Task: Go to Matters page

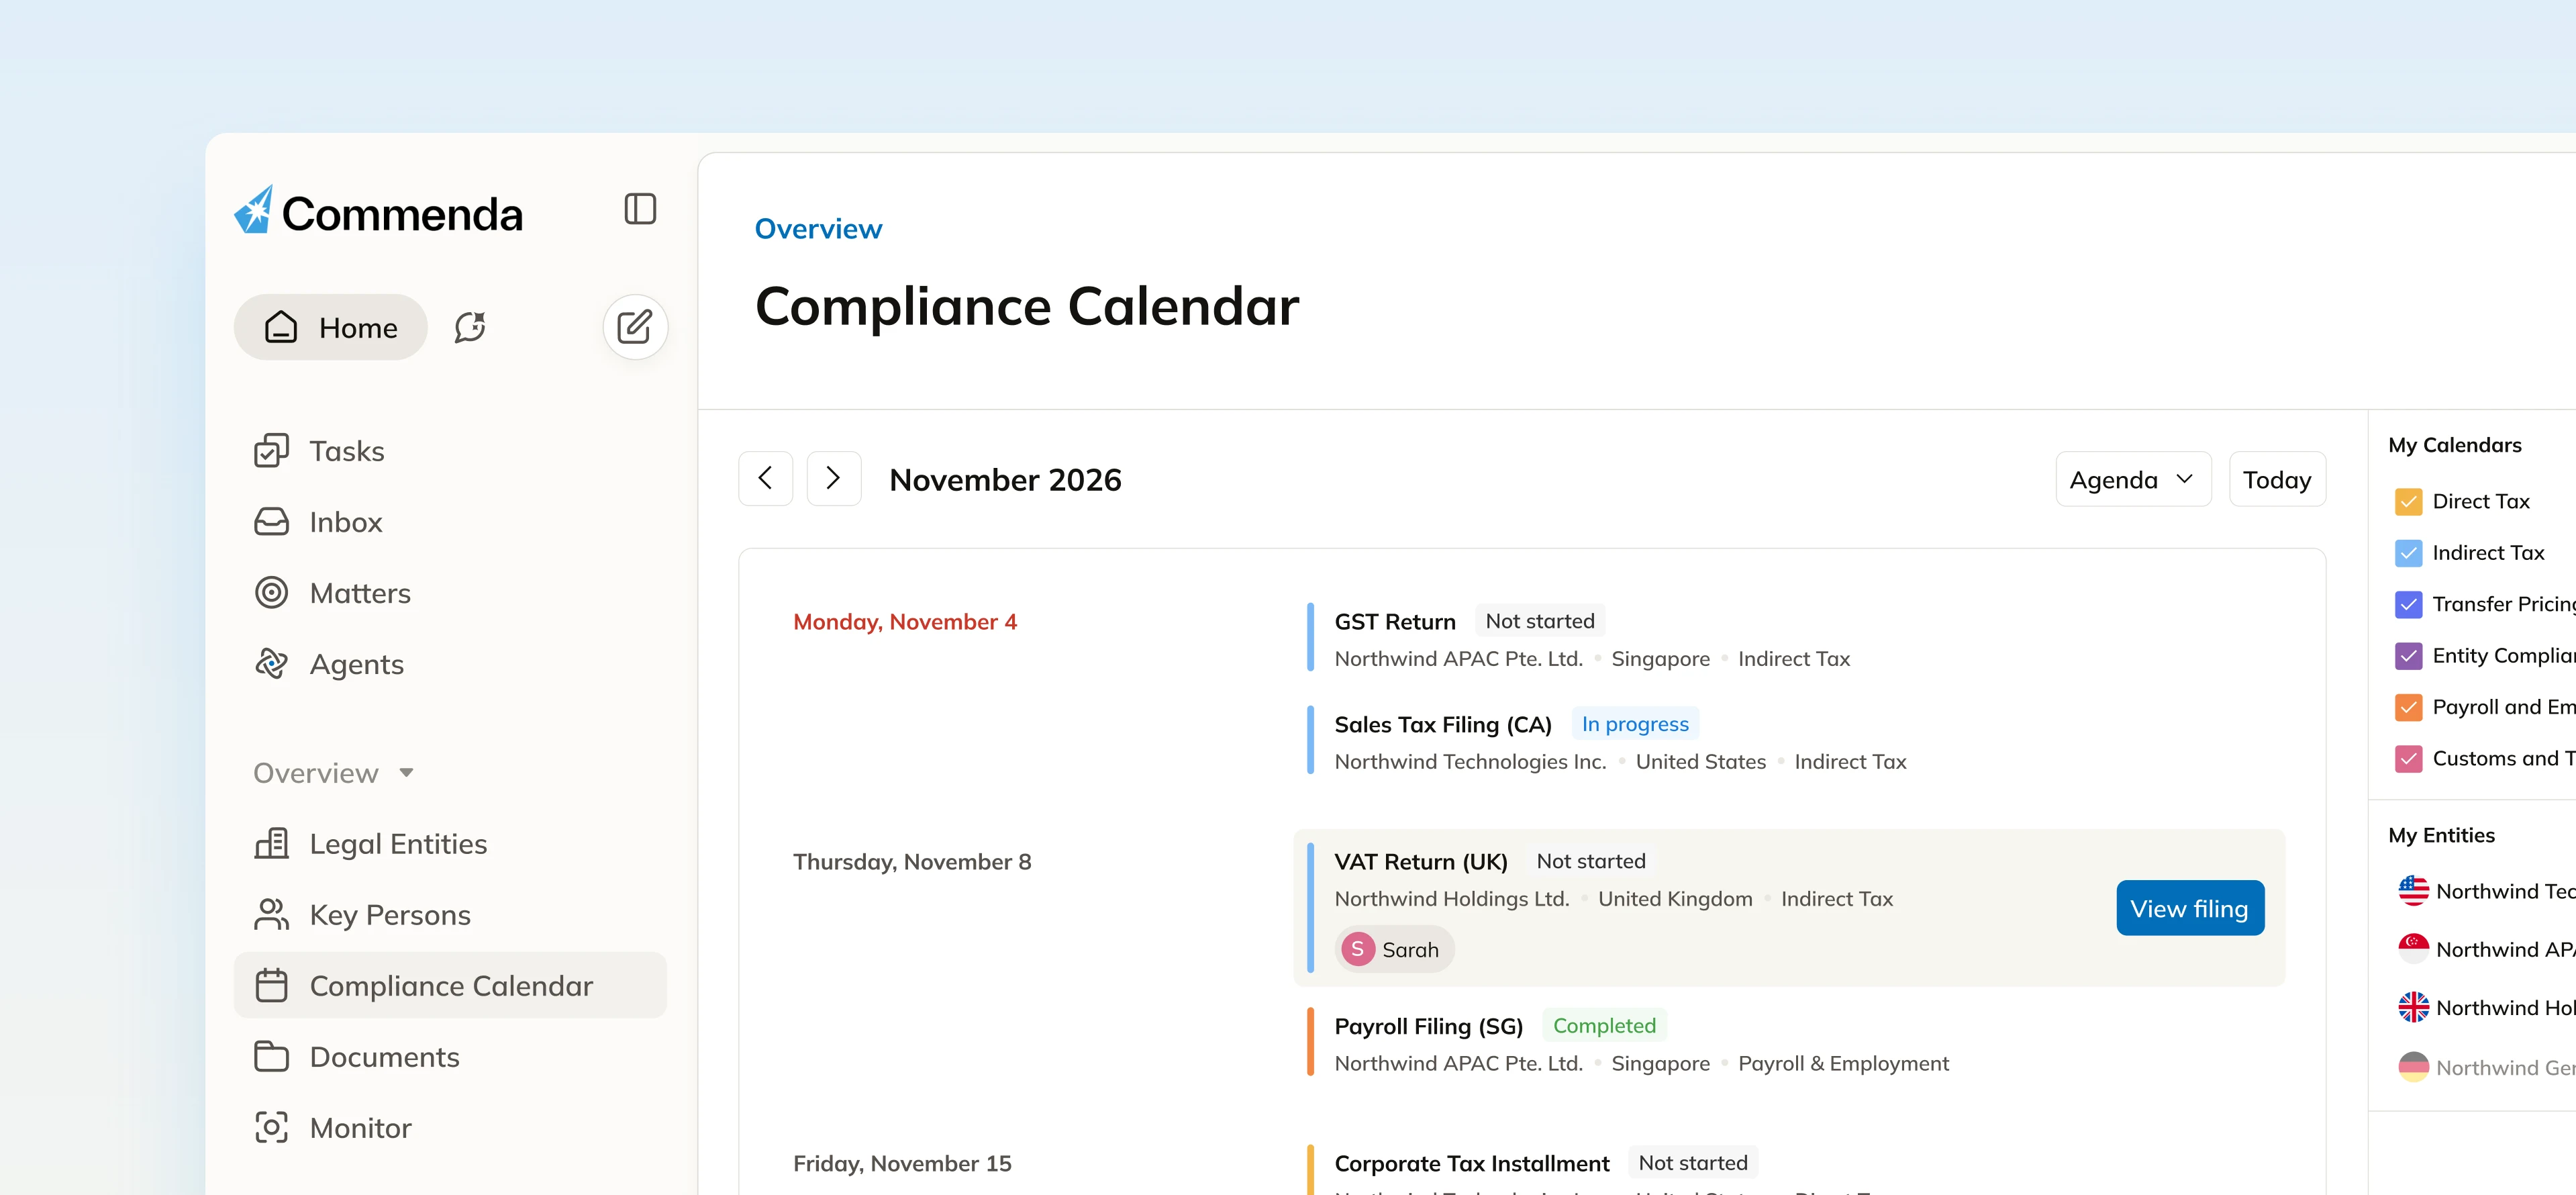Action: (360, 593)
